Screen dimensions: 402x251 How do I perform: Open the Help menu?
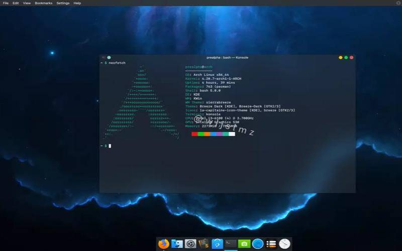(77, 3)
